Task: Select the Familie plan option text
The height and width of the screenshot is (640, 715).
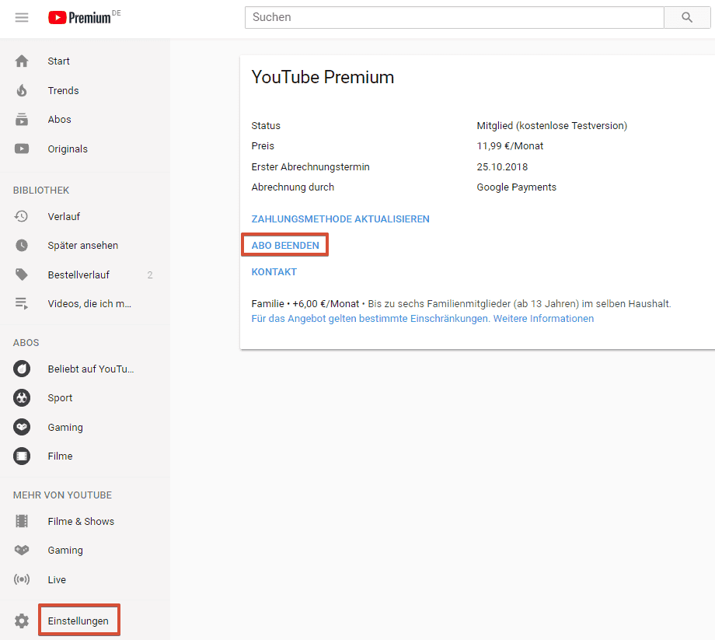Action: pos(305,304)
